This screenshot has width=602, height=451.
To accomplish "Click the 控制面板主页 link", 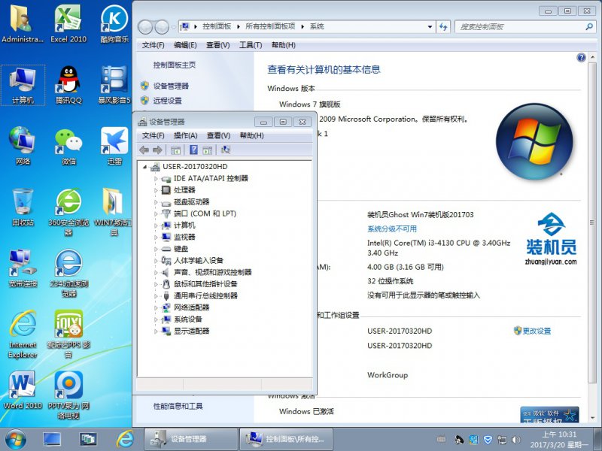I will pyautogui.click(x=175, y=65).
